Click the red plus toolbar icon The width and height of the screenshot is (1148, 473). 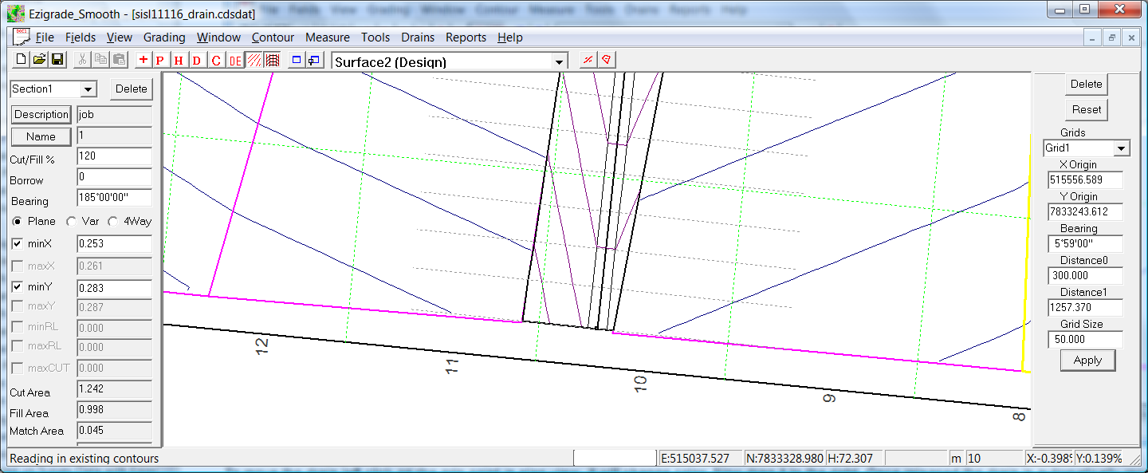143,60
